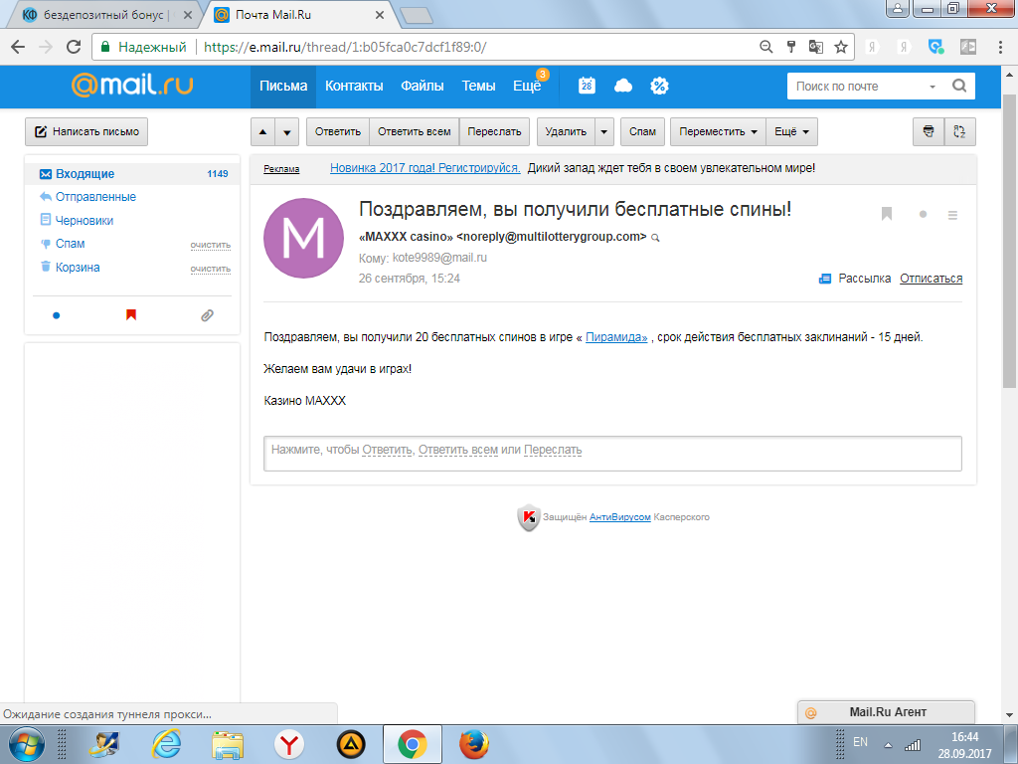Screen dimensions: 1018x764
Task: Filter flagged messages with red flag
Action: point(131,315)
